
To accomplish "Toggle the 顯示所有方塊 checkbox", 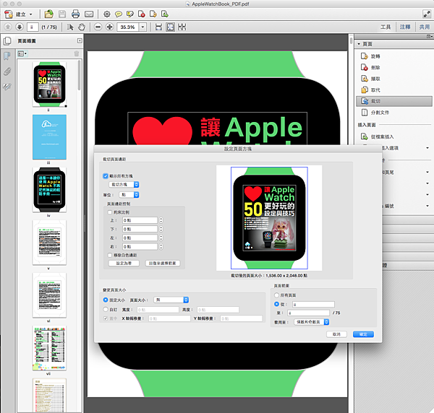I will click(106, 175).
